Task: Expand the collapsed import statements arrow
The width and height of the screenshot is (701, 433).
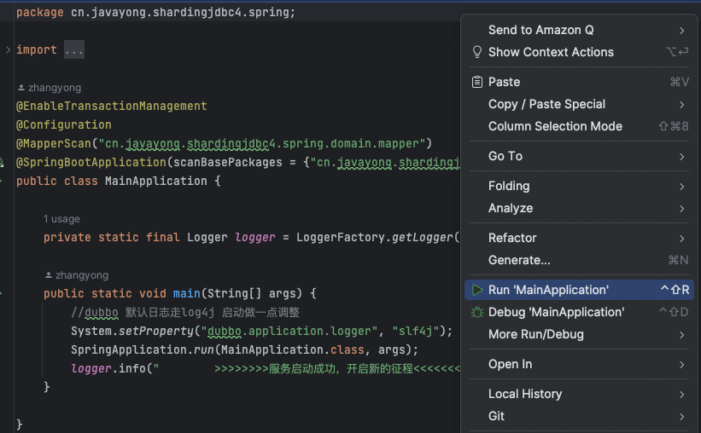Action: click(x=8, y=50)
